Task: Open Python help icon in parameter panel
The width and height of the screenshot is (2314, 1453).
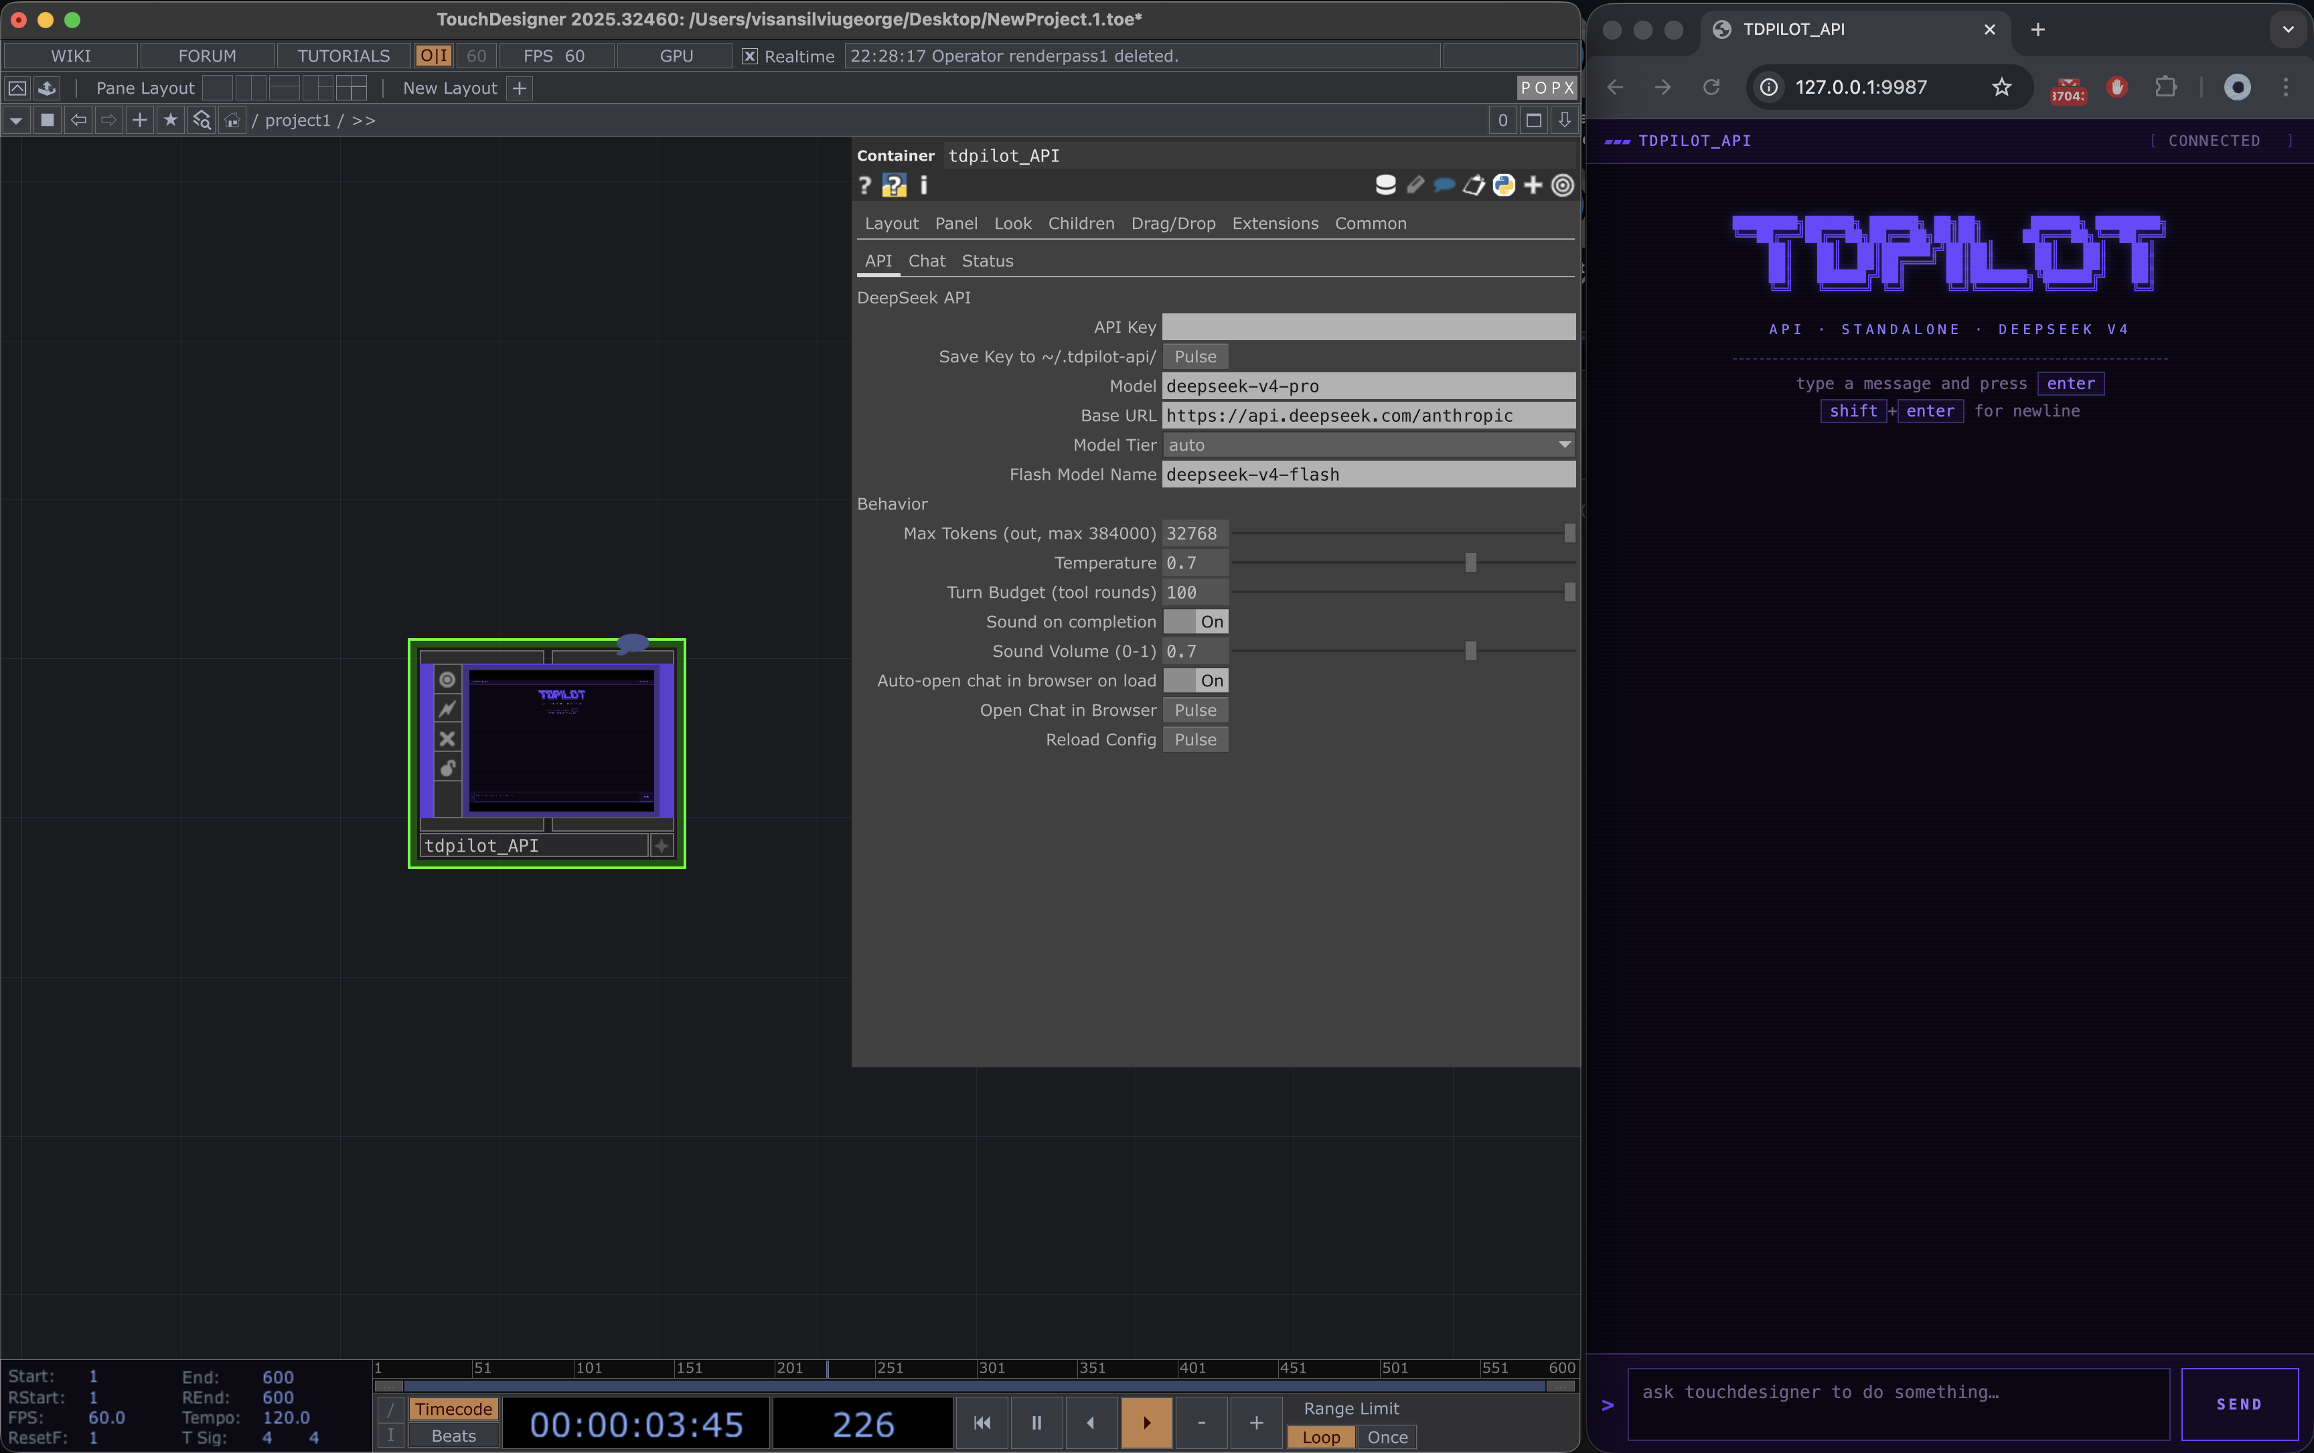Action: click(x=895, y=185)
